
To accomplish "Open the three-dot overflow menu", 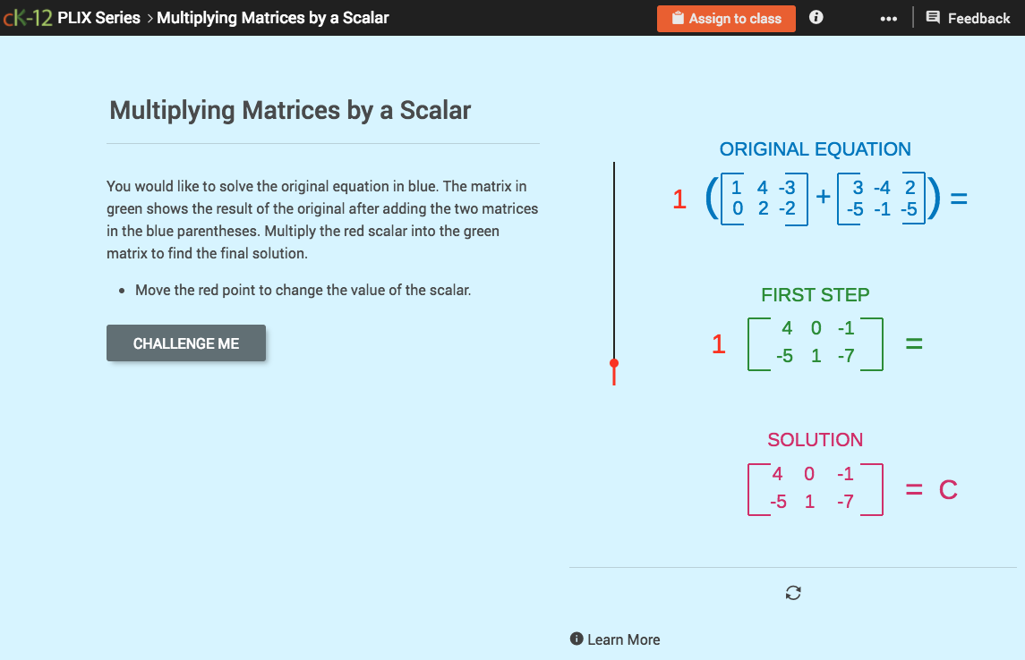I will tap(888, 17).
